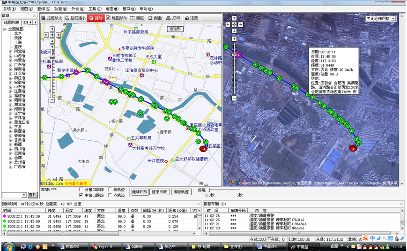Select the 拖动 pan tool

pos(96,18)
